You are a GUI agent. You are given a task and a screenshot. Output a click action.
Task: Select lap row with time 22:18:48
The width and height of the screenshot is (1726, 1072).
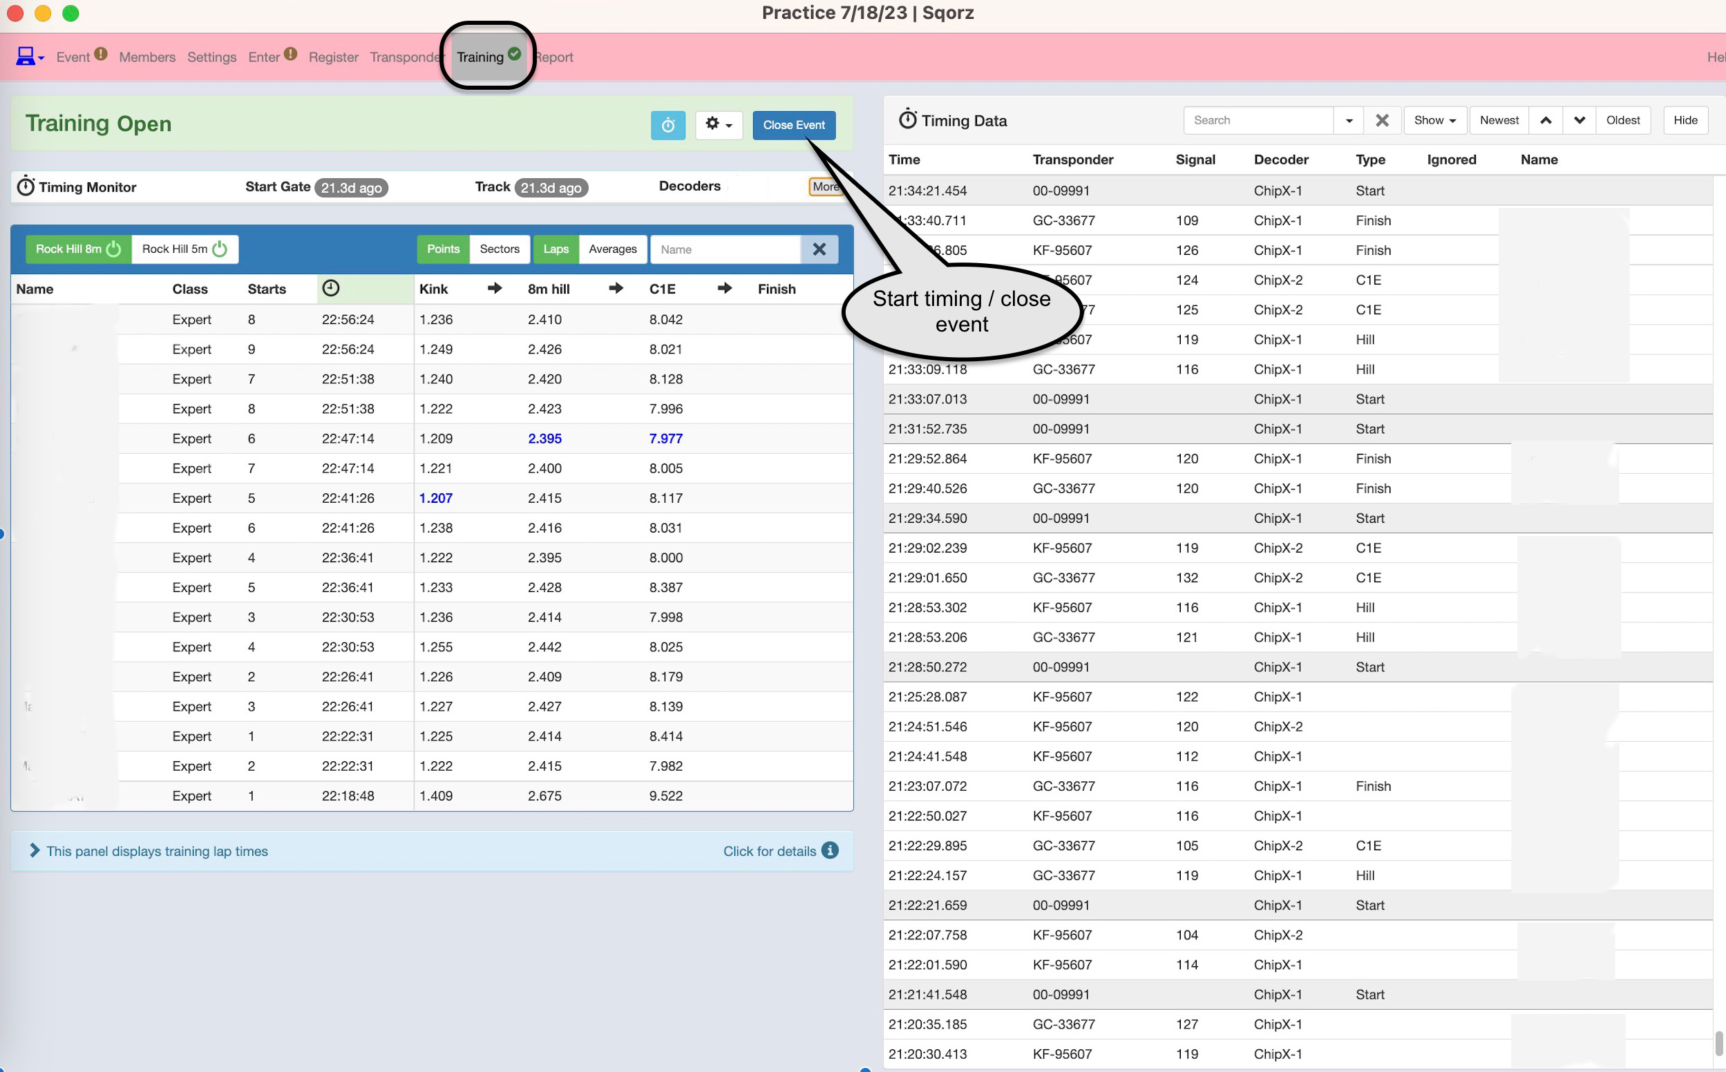point(431,796)
